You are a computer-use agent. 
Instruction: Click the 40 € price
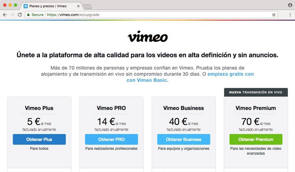pyautogui.click(x=178, y=122)
